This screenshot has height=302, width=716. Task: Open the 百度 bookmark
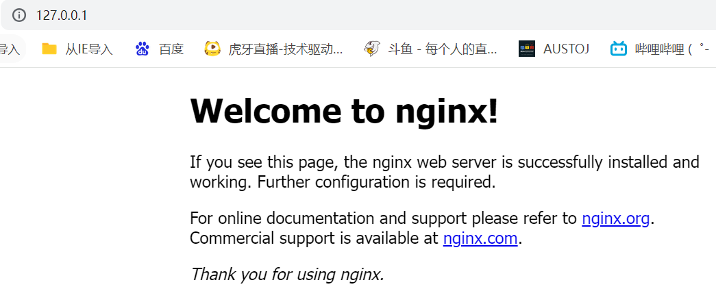(x=171, y=49)
